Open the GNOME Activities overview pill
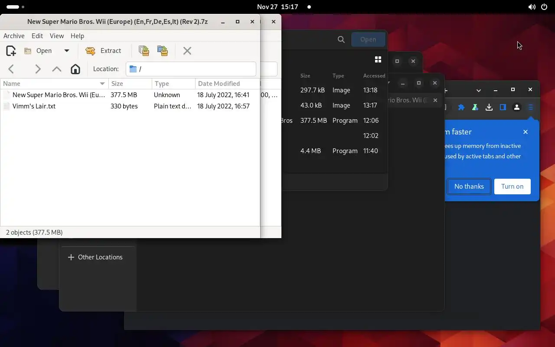The width and height of the screenshot is (555, 347). 16,7
